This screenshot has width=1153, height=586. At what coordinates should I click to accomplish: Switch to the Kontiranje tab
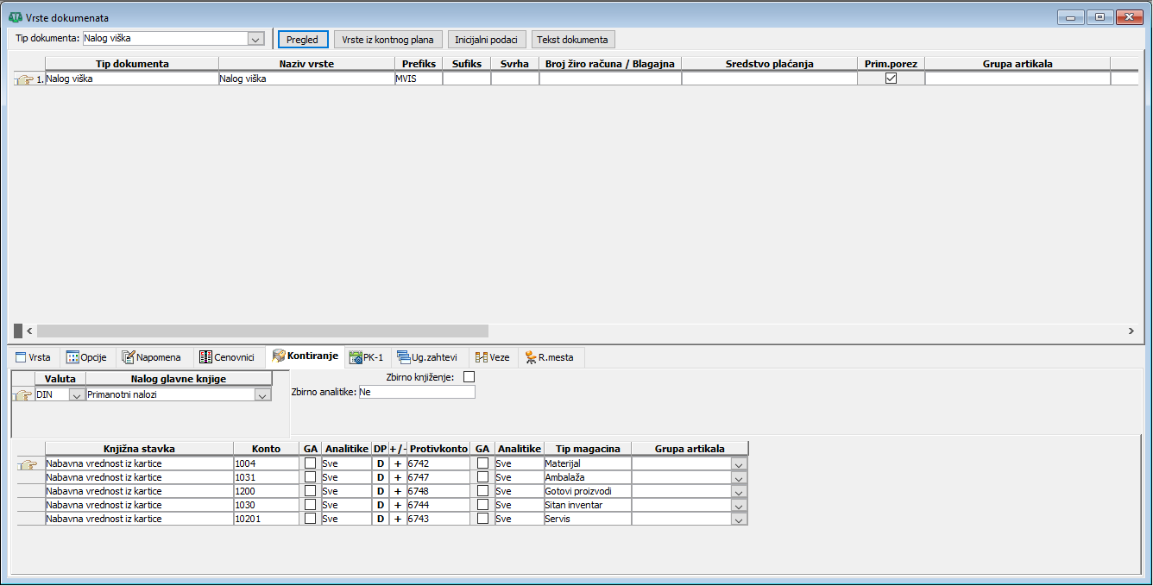pos(306,357)
